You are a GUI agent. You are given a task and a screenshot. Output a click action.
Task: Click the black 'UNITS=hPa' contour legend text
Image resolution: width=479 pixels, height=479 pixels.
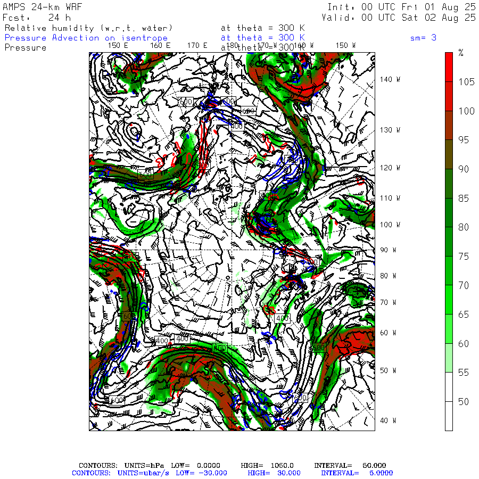[x=144, y=466]
